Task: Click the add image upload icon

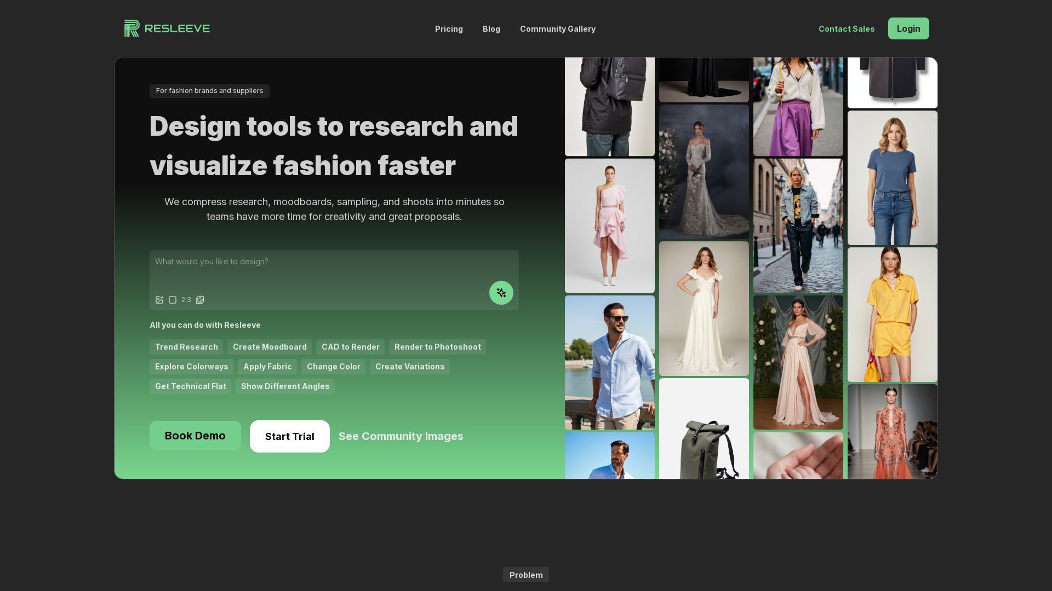Action: click(x=159, y=300)
